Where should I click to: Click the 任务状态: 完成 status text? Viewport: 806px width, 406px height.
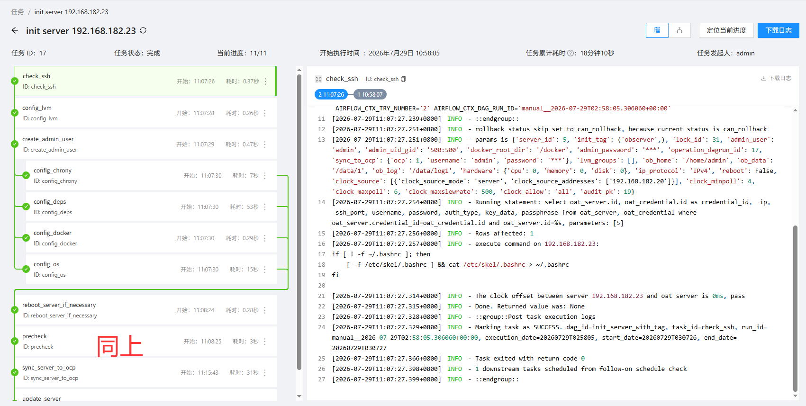[x=137, y=53]
